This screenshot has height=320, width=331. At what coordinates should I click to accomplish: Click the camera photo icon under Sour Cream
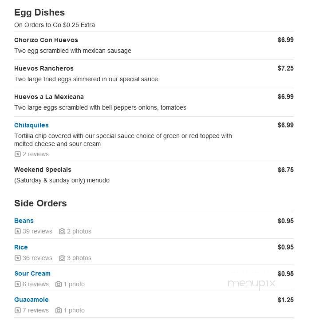click(x=59, y=284)
